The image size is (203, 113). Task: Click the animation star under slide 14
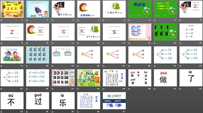coord(129,43)
